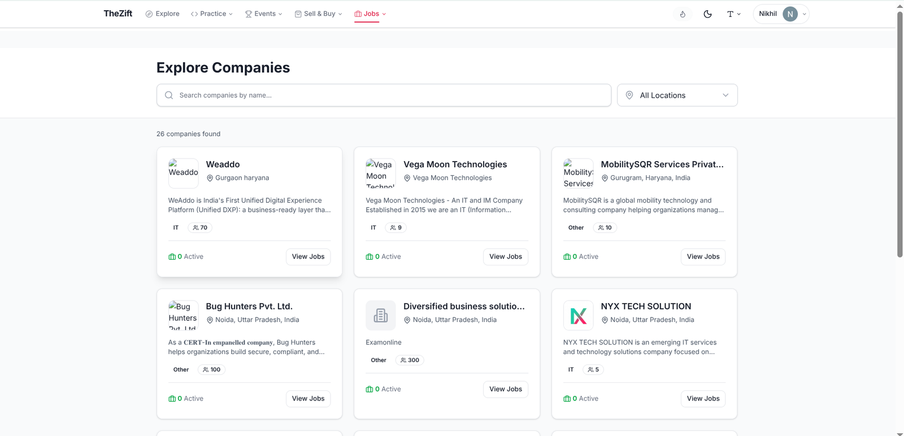This screenshot has height=436, width=904.
Task: Click the flame streak icon
Action: coord(683,14)
